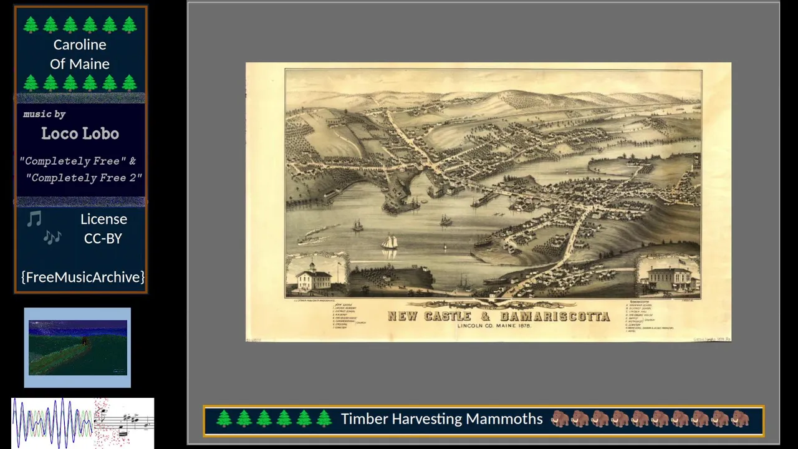Click the 'Caroline Of Maine' title text
Viewport: 798px width, 449px height.
(80, 54)
